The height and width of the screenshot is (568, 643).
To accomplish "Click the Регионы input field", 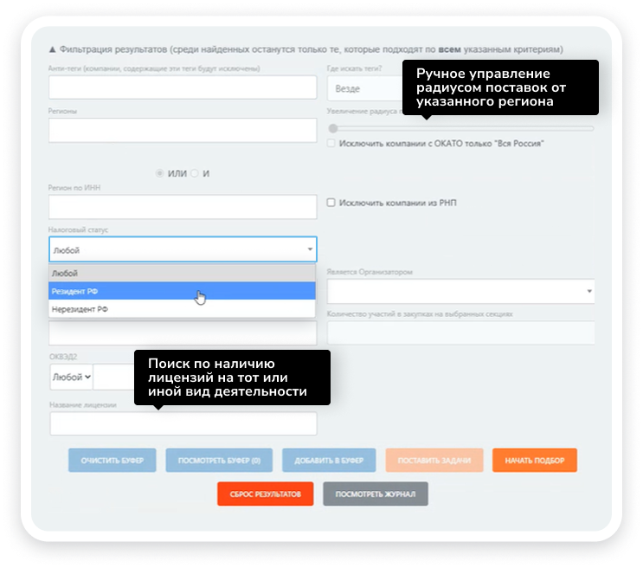I will [183, 130].
